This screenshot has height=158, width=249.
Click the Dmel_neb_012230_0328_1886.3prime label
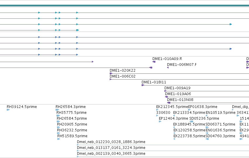point(111,142)
